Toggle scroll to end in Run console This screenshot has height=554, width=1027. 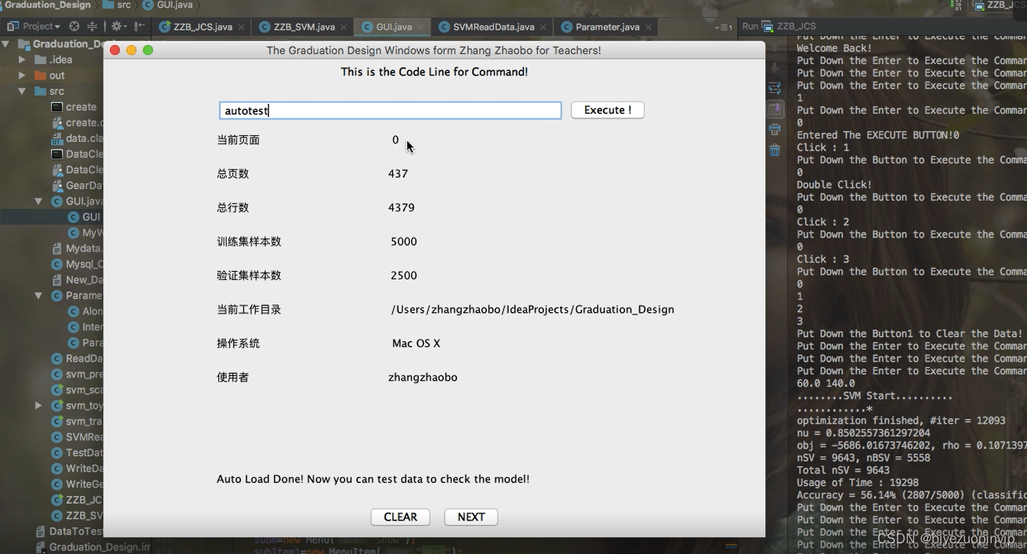pos(774,109)
